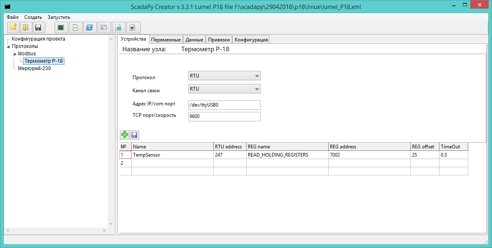Click the new project file icon
The height and width of the screenshot is (248, 492).
point(14,27)
